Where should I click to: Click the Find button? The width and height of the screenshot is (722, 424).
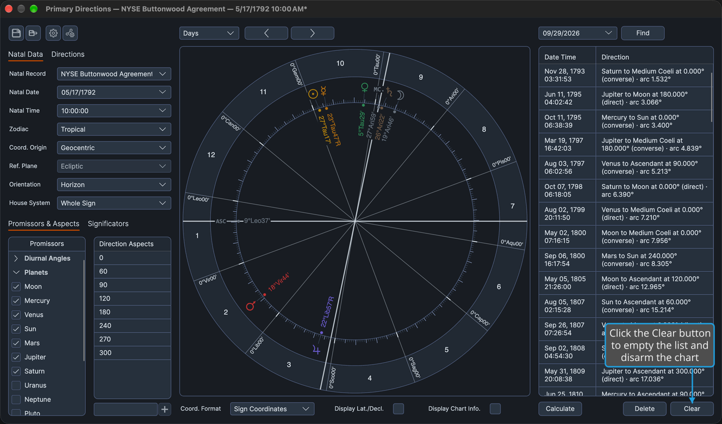click(x=643, y=33)
